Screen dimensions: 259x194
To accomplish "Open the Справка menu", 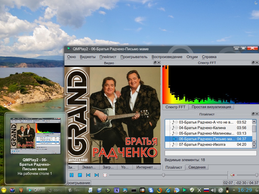I will 209,57.
